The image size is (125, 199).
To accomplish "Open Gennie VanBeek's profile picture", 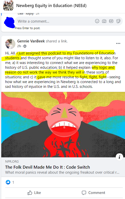I will [x=10, y=44].
